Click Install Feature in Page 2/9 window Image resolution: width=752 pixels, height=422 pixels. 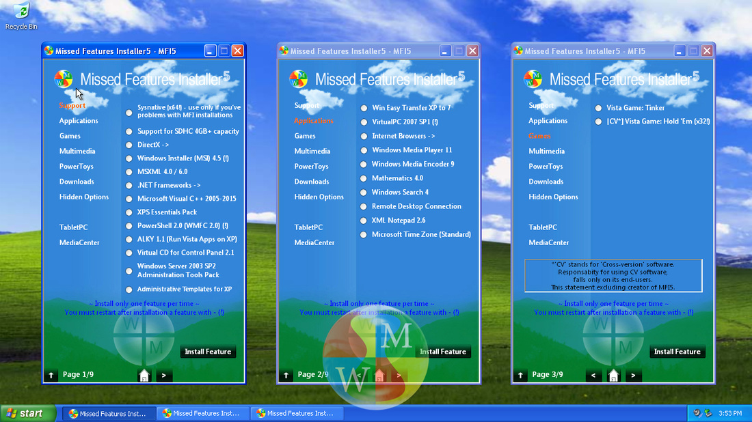443,352
